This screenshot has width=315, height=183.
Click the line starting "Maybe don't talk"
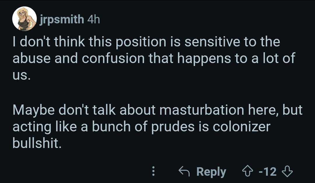(x=157, y=110)
